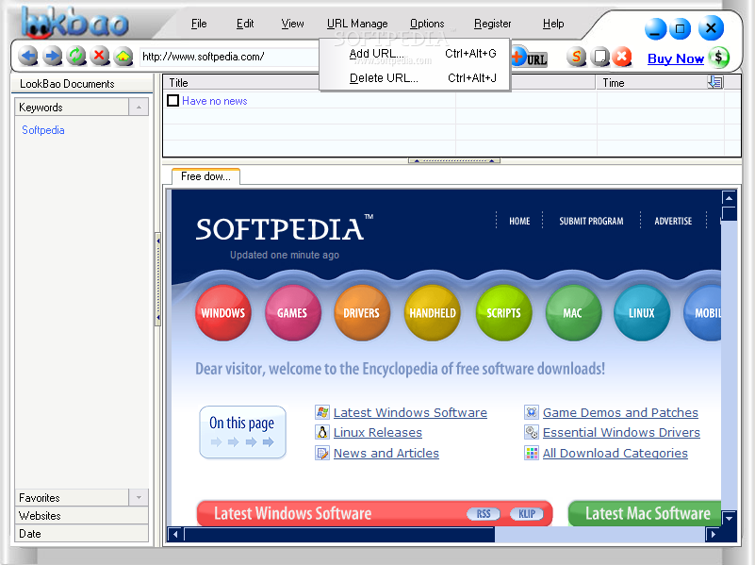Choose Add URL... from the menu
755x565 pixels.
(x=415, y=54)
